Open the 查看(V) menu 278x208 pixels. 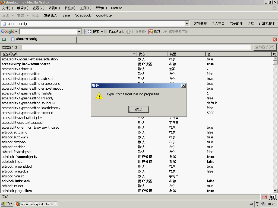click(38, 8)
